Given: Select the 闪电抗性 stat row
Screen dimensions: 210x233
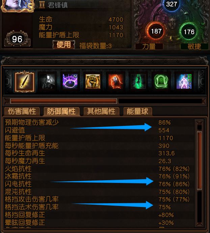Looking at the screenshot, I should [98, 184].
